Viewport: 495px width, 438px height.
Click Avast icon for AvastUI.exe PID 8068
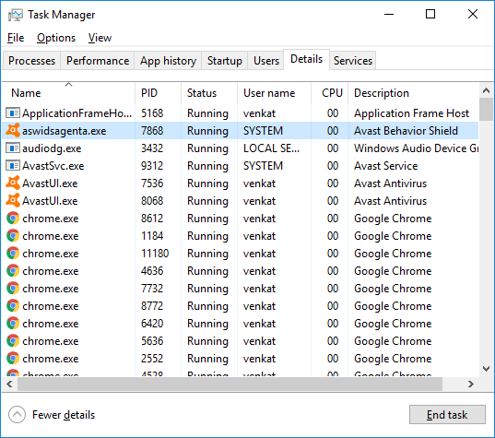(13, 200)
